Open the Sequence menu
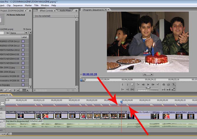Image resolution: width=197 pixels, height=139 pixels. [17, 5]
